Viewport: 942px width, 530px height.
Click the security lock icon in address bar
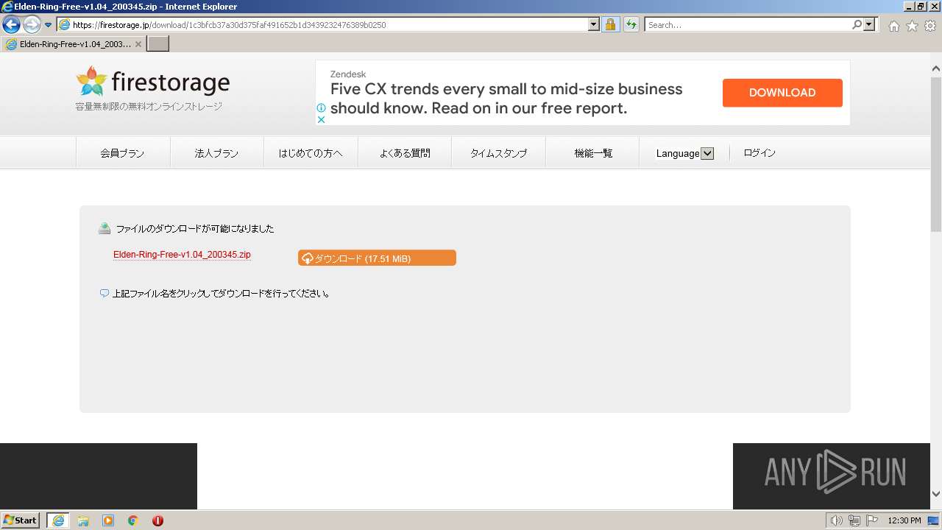pos(610,25)
